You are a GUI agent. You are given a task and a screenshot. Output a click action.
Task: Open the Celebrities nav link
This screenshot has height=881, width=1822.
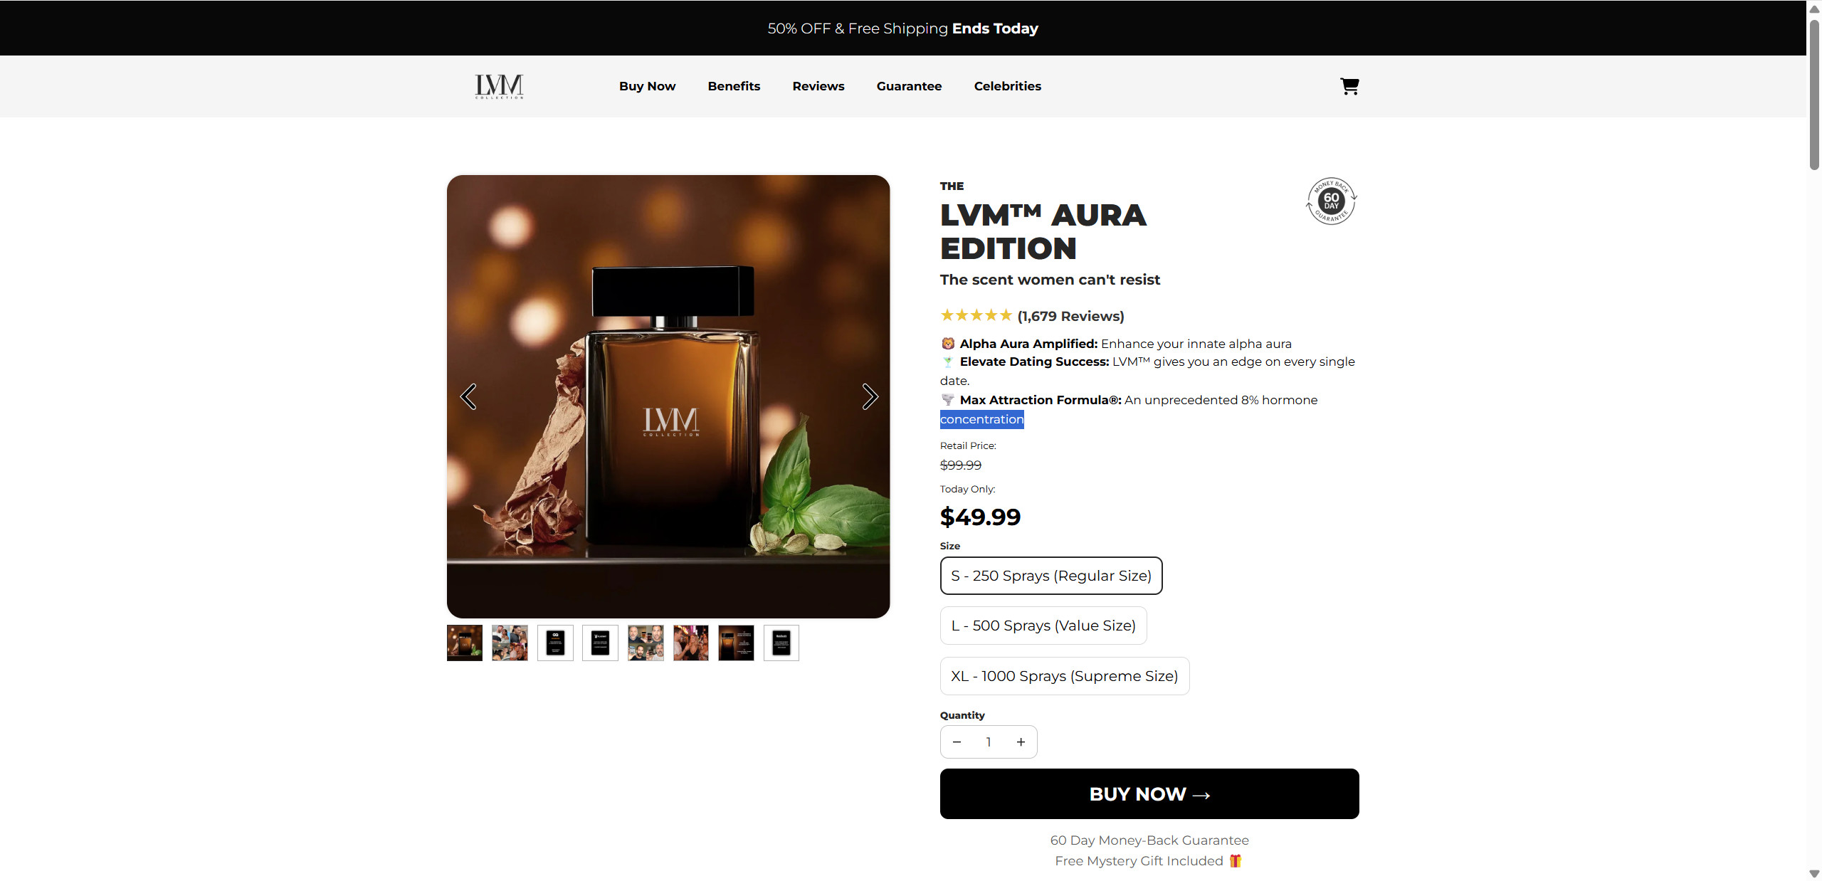coord(1007,86)
